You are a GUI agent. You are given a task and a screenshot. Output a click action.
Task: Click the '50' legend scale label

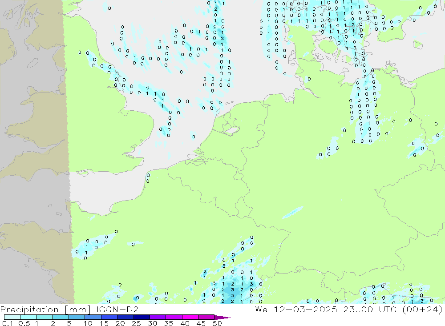(x=217, y=323)
